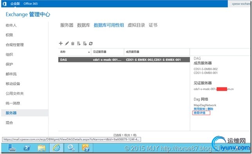The width and height of the screenshot is (252, 154).
Task: Open 保护 in the sidebar
Action: coord(9,64)
